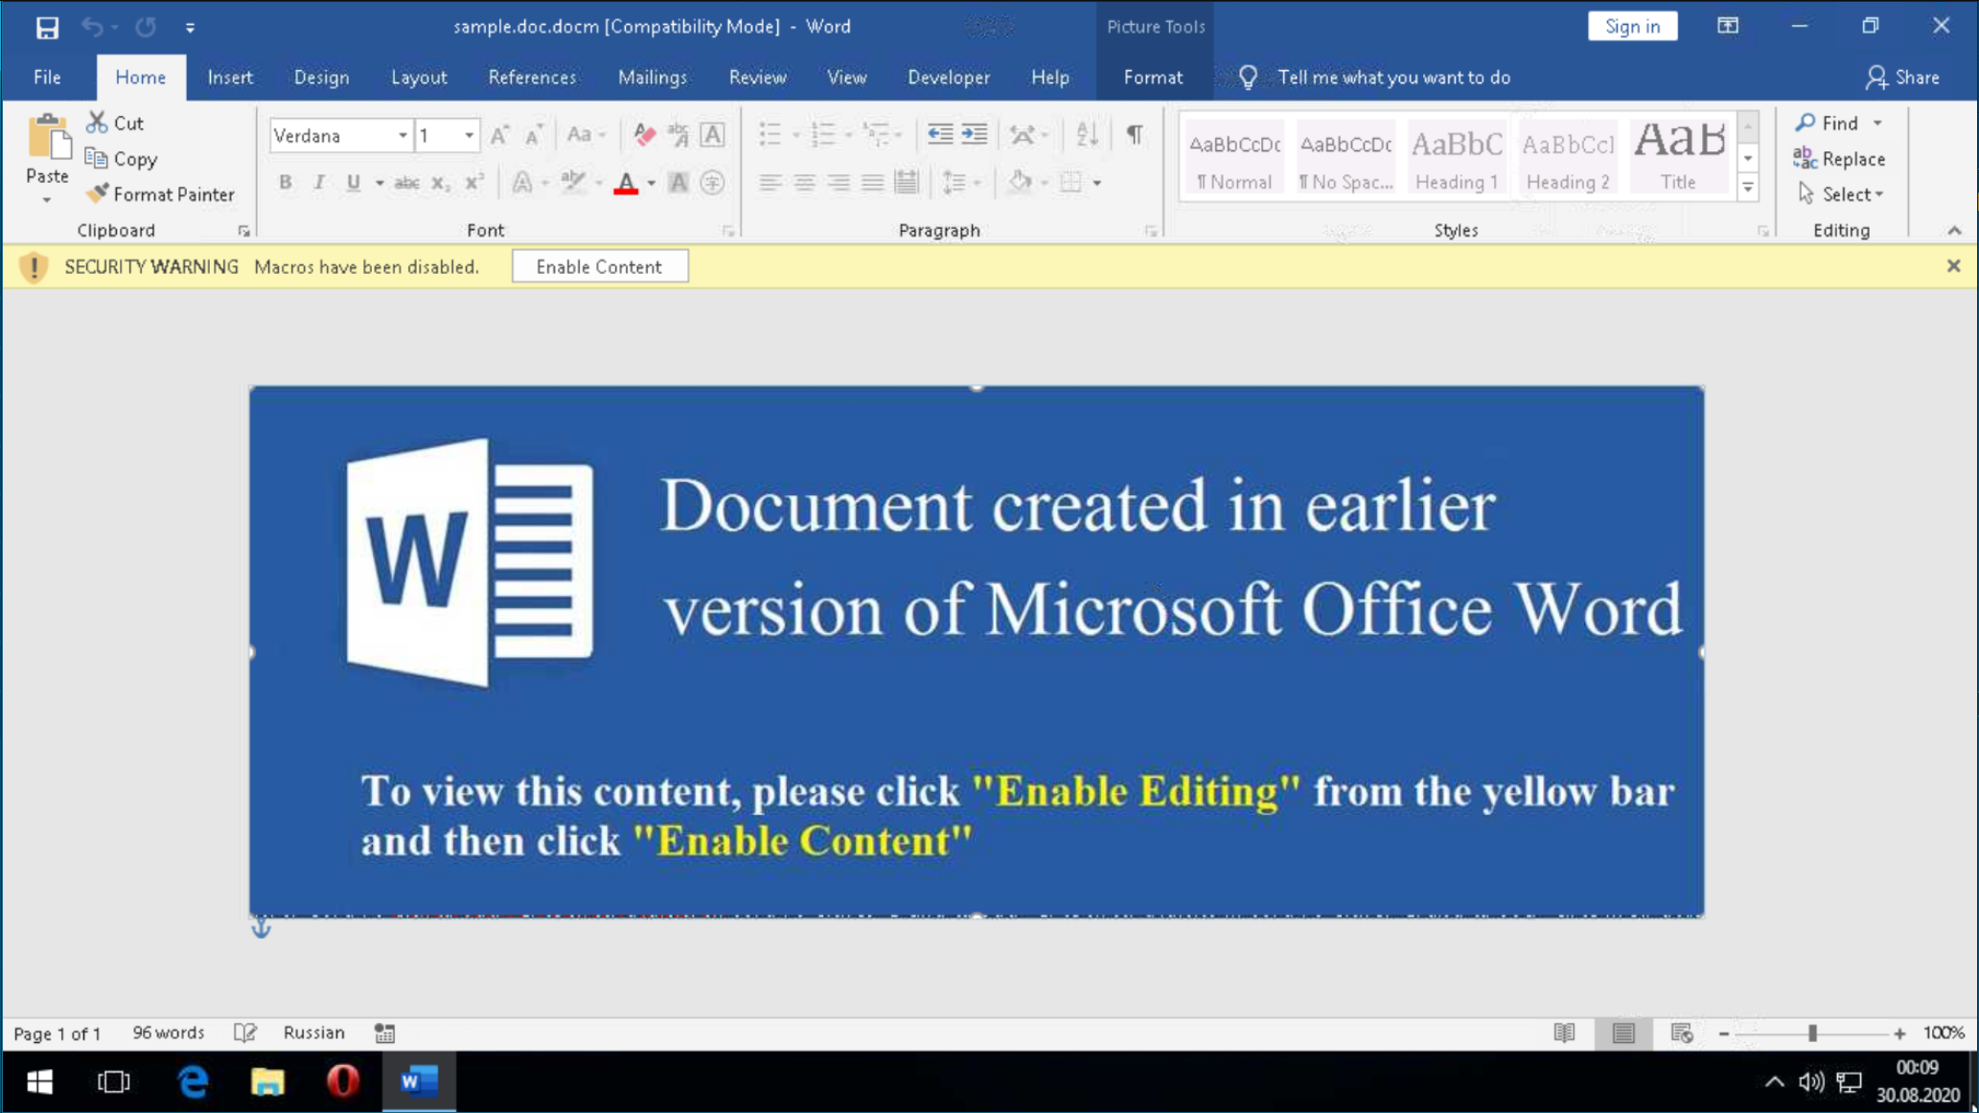Click the Increase Indent icon
Image resolution: width=1979 pixels, height=1113 pixels.
pyautogui.click(x=974, y=135)
